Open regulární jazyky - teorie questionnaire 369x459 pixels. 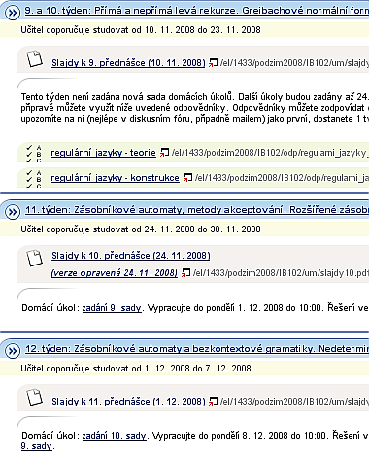tap(103, 153)
